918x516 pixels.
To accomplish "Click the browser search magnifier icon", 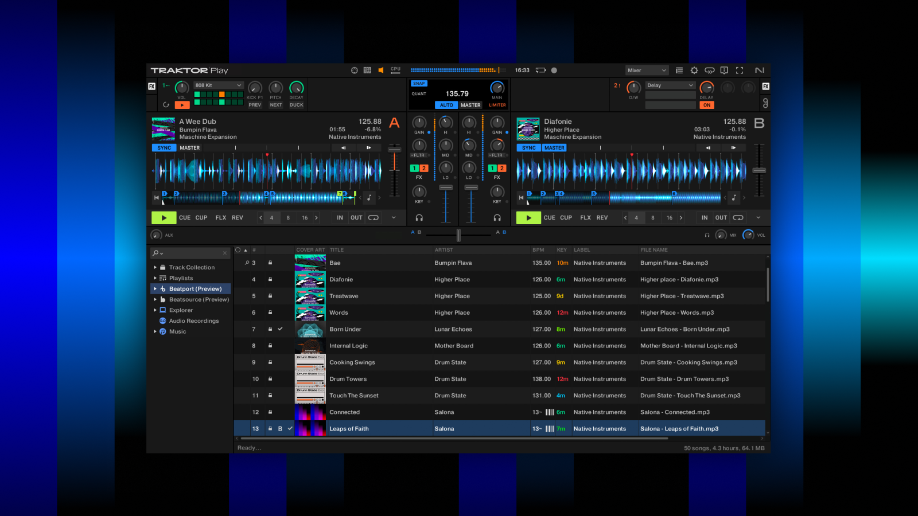I will (155, 253).
